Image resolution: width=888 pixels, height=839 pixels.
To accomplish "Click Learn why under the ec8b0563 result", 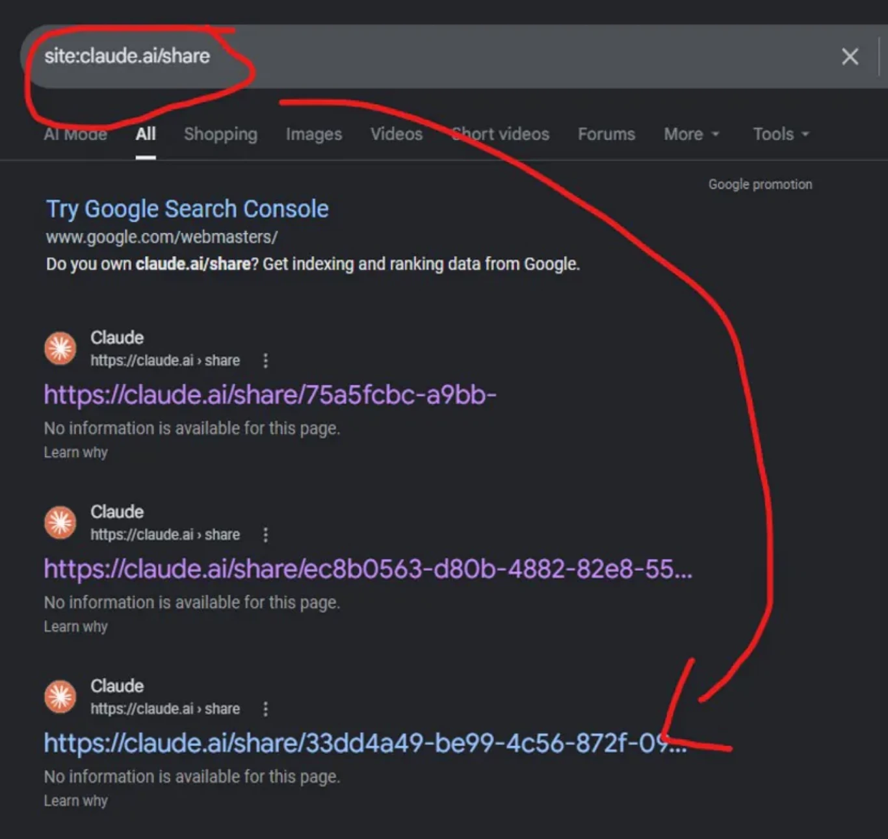I will (x=76, y=626).
